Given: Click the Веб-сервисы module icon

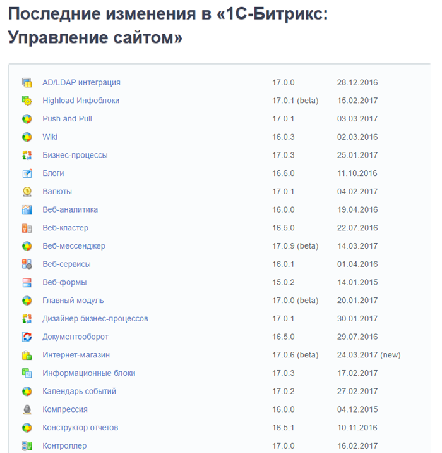Looking at the screenshot, I should [x=27, y=264].
